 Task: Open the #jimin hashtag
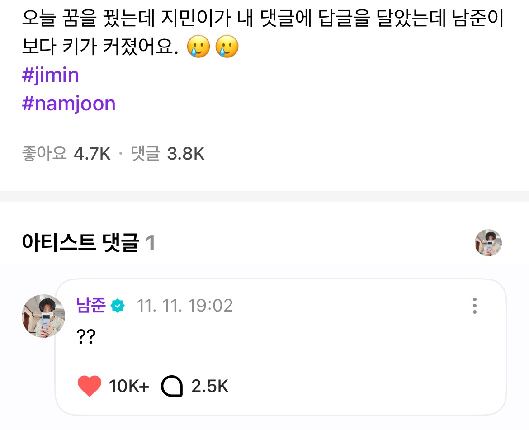pos(51,76)
